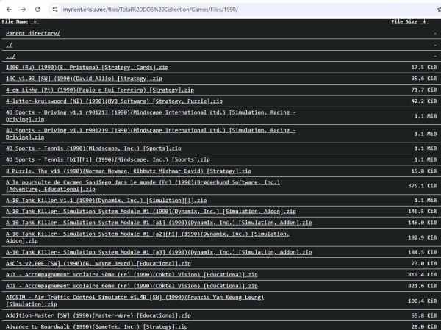Screen dimensions: 441x330
Task: Reload the current page
Action: click(37, 9)
